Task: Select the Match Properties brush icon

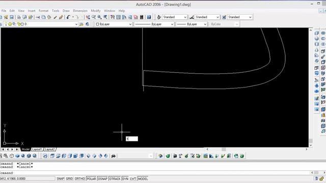Action: (x=55, y=17)
